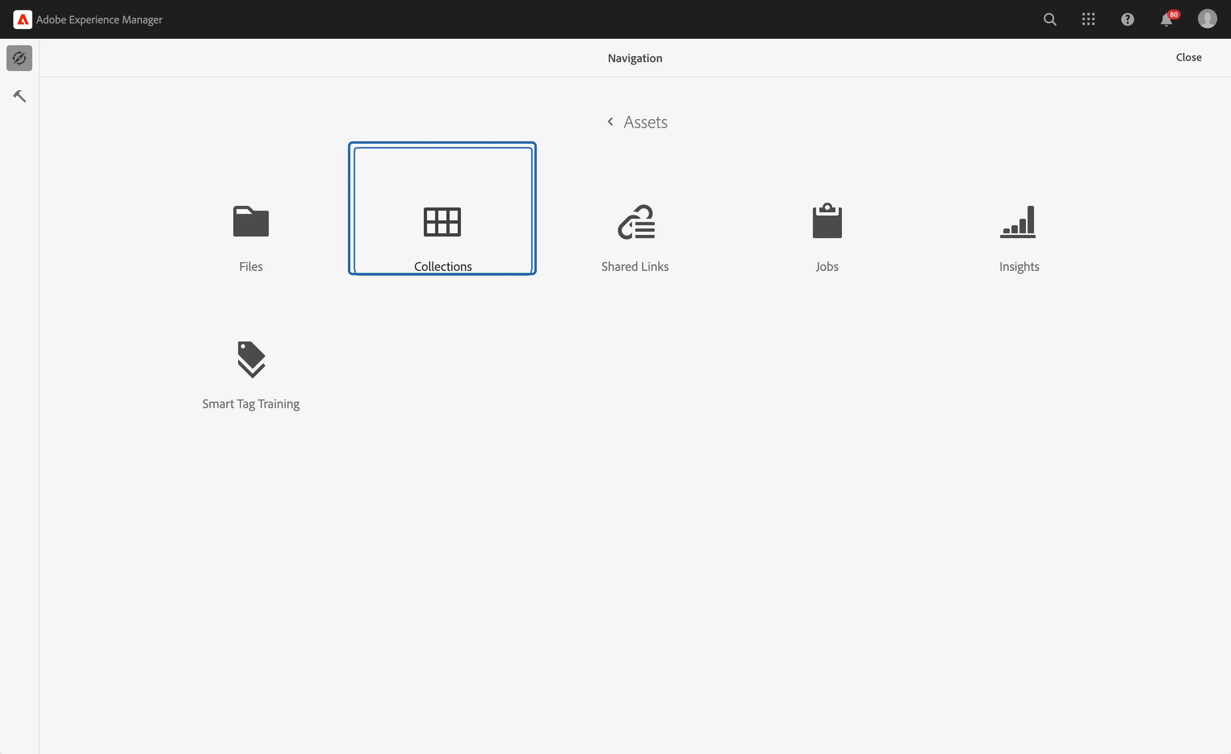Viewport: 1231px width, 754px height.
Task: Select the Navigation compass icon in sidebar
Action: tap(19, 58)
